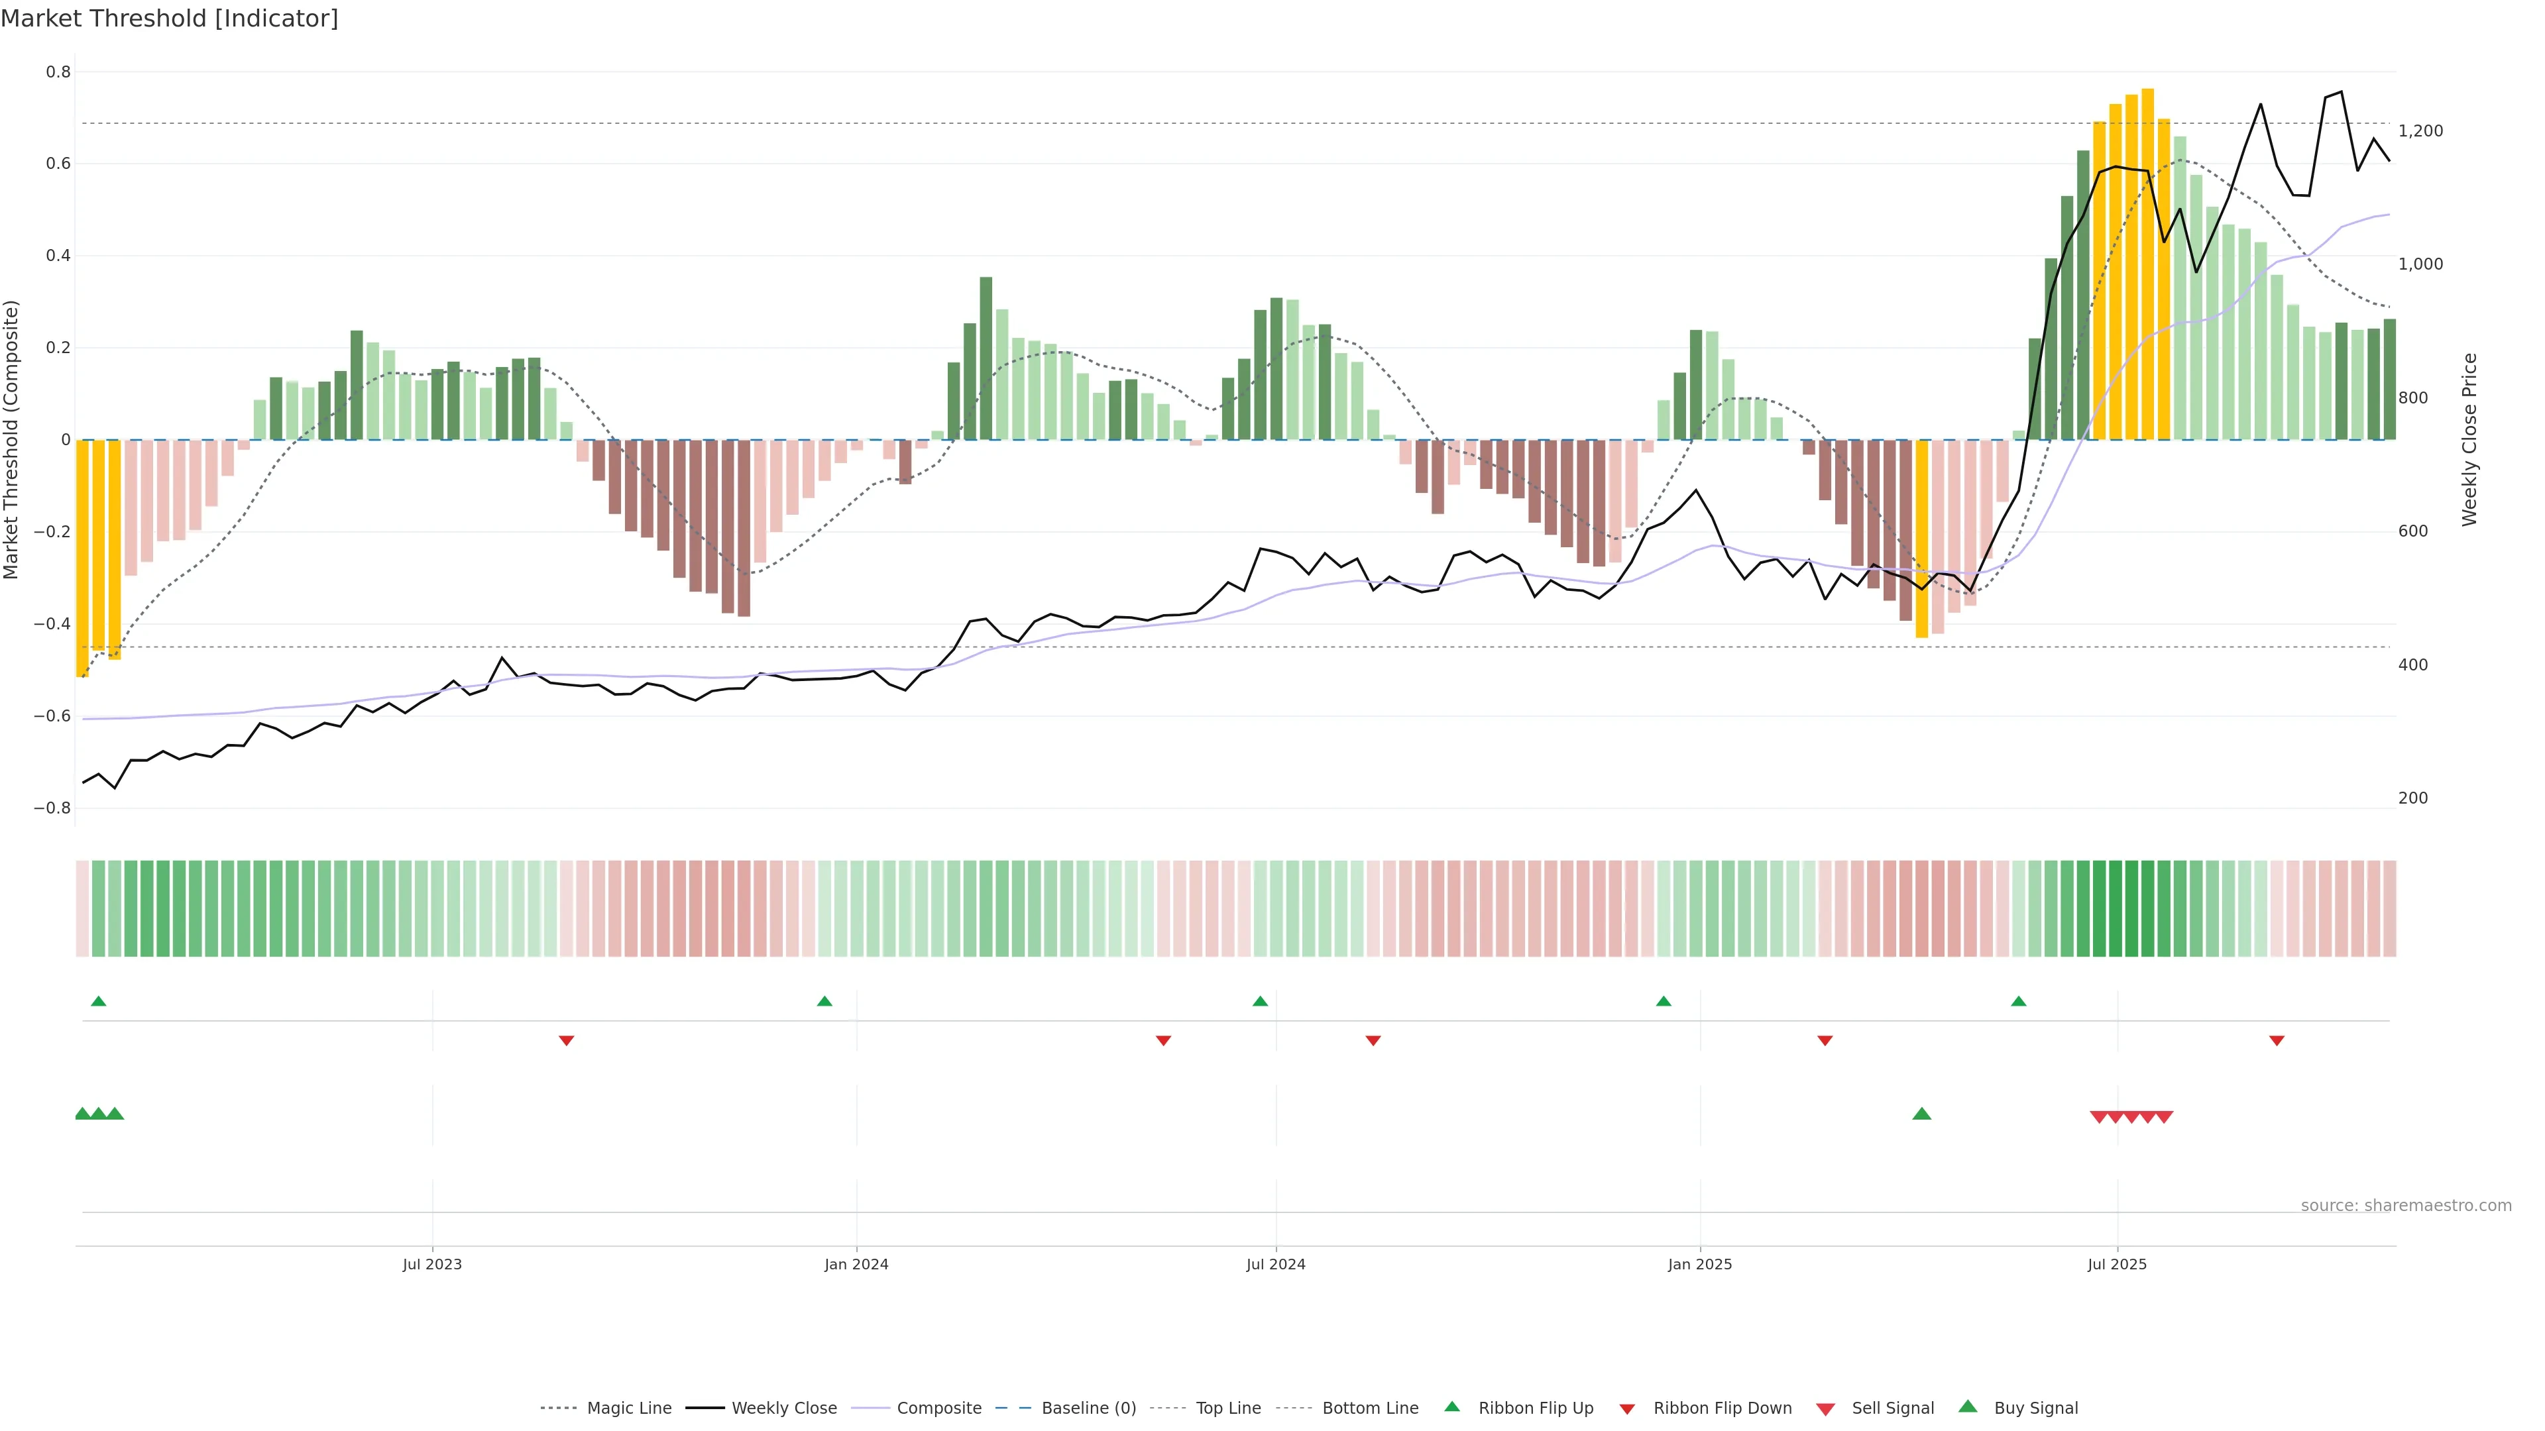The image size is (2545, 1431).
Task: Toggle the Magic Line series in legend
Action: [628, 1408]
